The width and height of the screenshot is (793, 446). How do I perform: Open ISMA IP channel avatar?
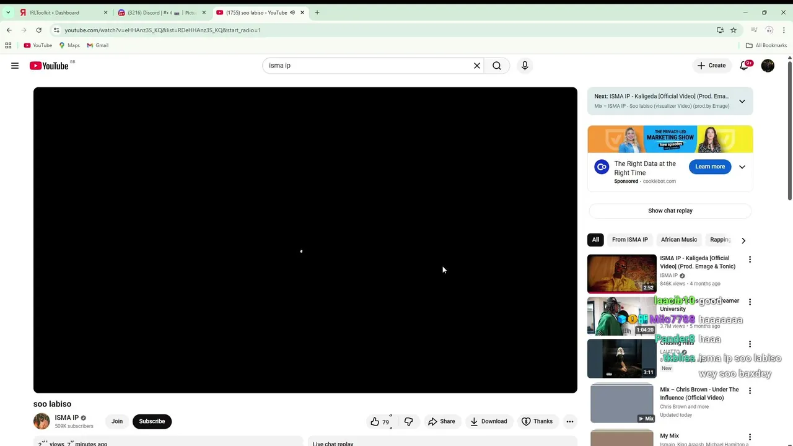pos(42,421)
